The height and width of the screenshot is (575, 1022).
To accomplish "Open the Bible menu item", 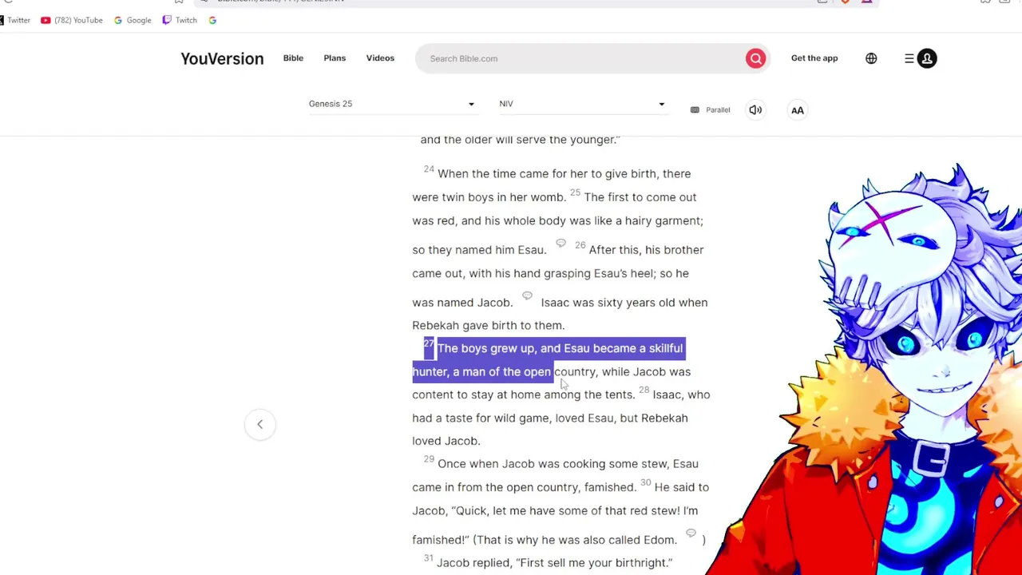I will [293, 58].
